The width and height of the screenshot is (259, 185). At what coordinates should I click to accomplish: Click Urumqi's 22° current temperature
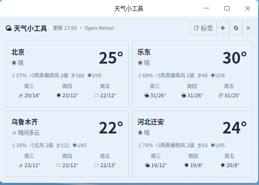pos(111,128)
